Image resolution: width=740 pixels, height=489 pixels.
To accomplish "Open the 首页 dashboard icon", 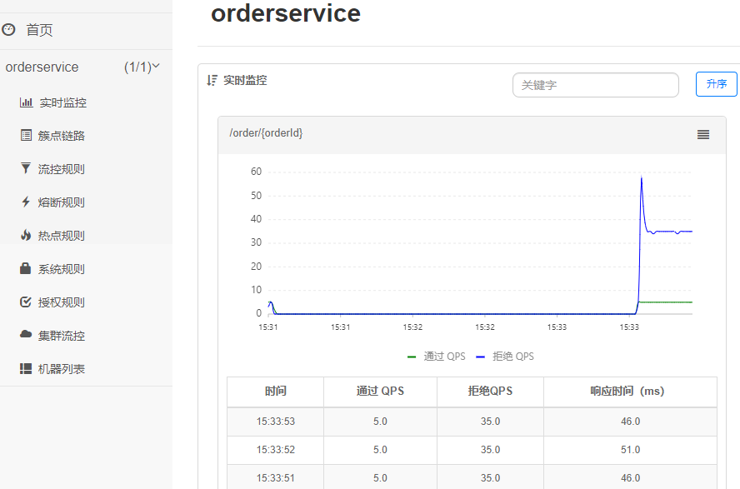I will pyautogui.click(x=8, y=30).
